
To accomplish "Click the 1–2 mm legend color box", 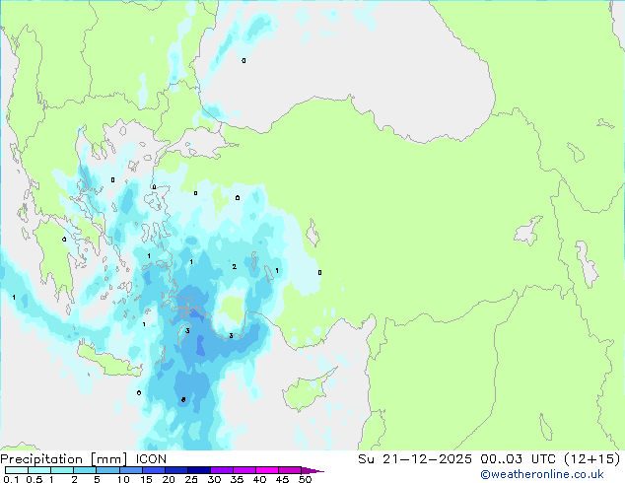I will [x=62, y=470].
